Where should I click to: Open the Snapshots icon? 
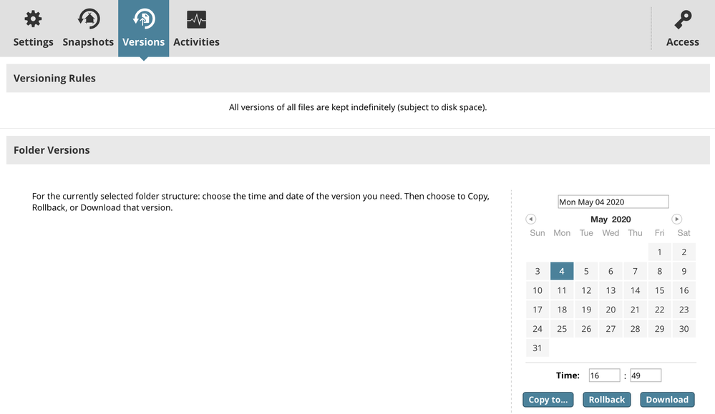[x=88, y=19]
